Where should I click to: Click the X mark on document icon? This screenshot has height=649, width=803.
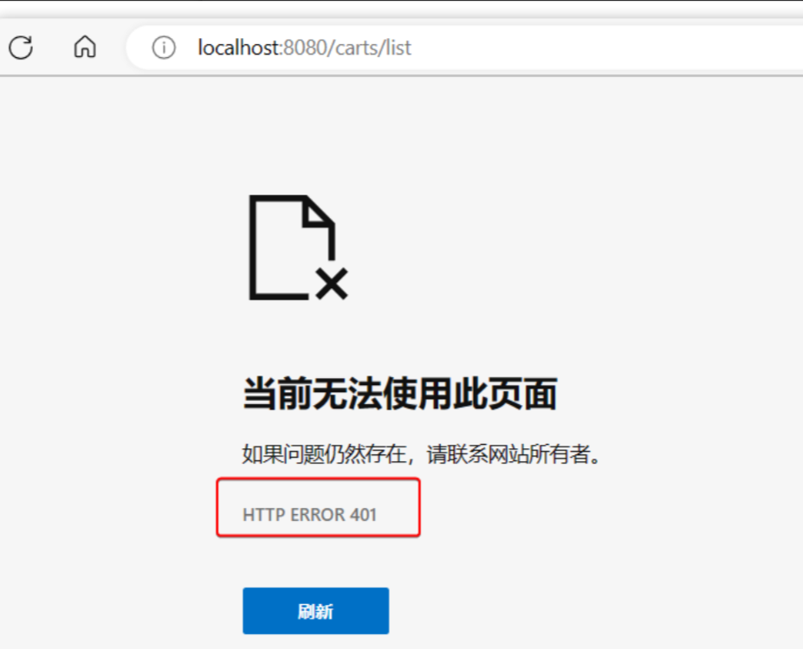332,283
